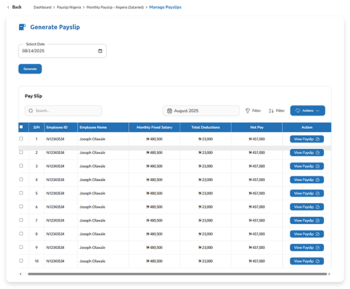View Payslip for row 9
350x289 pixels.
[307, 248]
